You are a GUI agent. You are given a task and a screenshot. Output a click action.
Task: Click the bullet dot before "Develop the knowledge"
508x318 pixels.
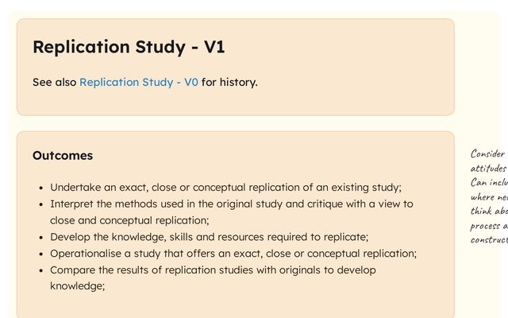[40, 238]
